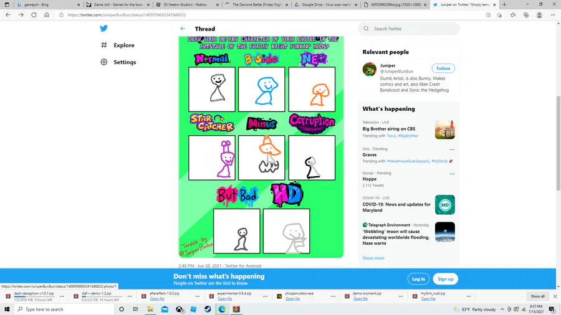Open more options for Hoppe trend
561x315 pixels.
pyautogui.click(x=452, y=174)
